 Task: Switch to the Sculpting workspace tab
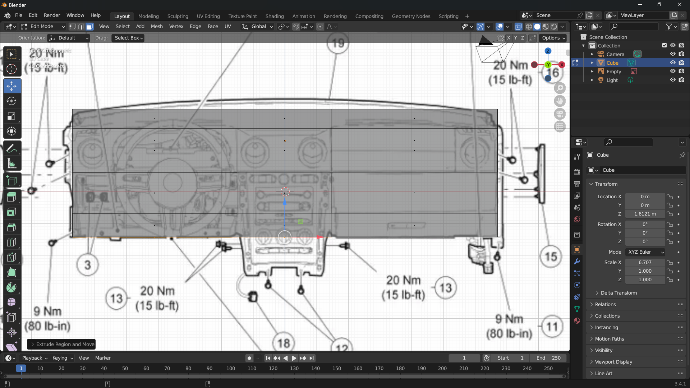(x=178, y=16)
